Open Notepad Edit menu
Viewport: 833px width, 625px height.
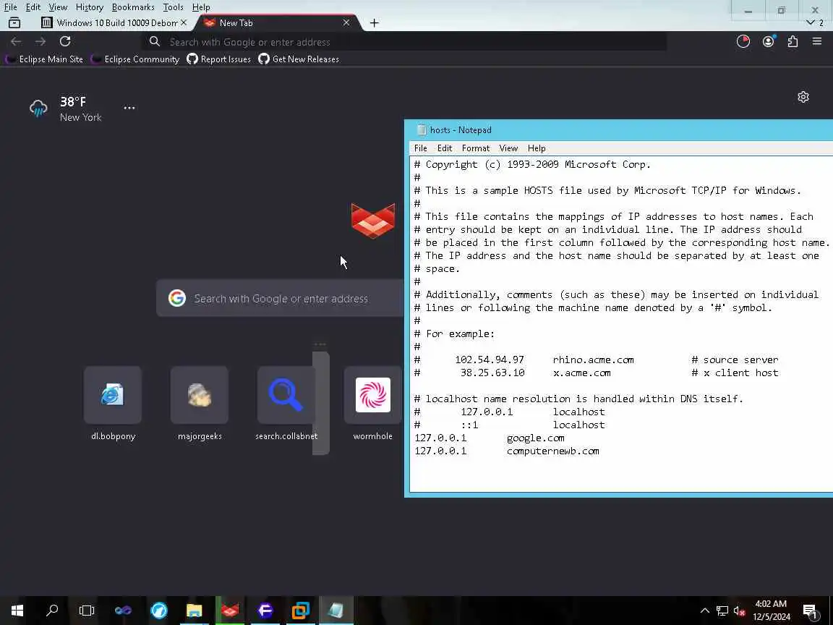click(x=445, y=148)
